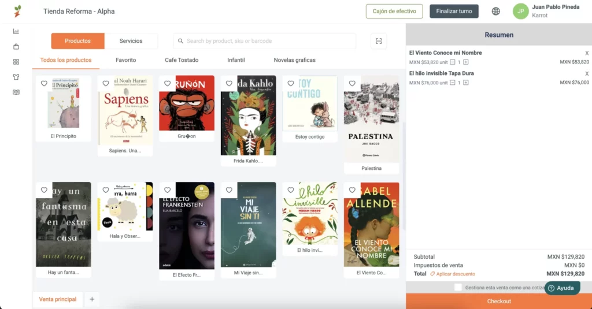Select Cafe Tostado category tab

point(182,60)
